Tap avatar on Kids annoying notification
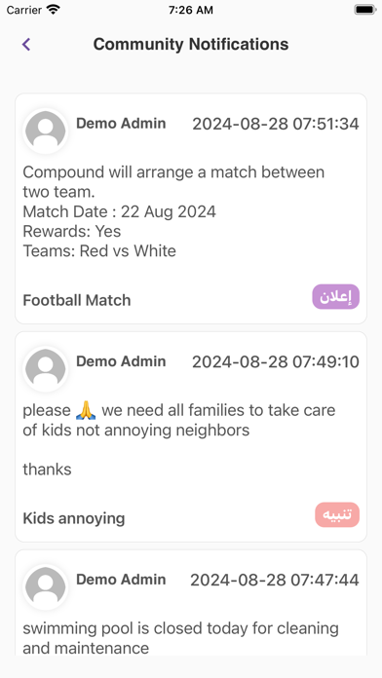The width and height of the screenshot is (382, 678). (46, 369)
